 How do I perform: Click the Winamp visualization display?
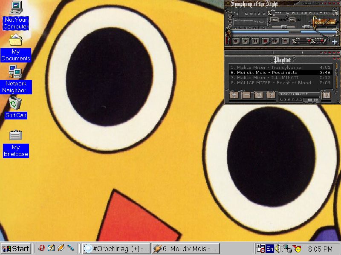coord(250,22)
